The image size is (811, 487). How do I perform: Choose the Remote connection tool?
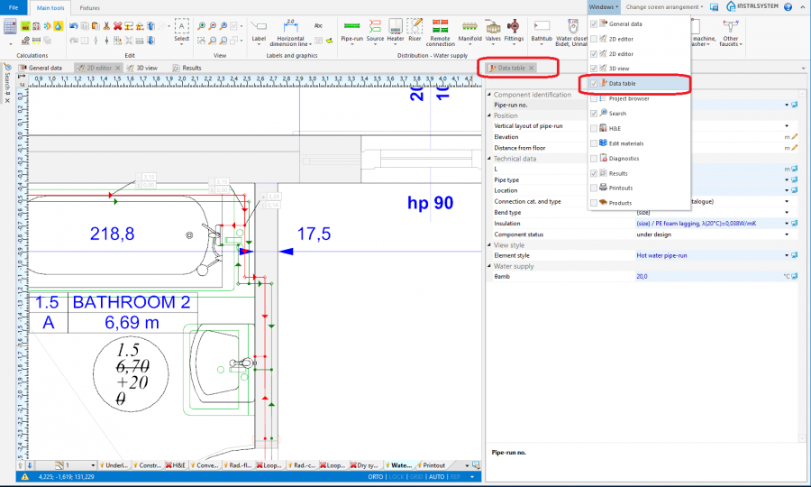click(440, 26)
